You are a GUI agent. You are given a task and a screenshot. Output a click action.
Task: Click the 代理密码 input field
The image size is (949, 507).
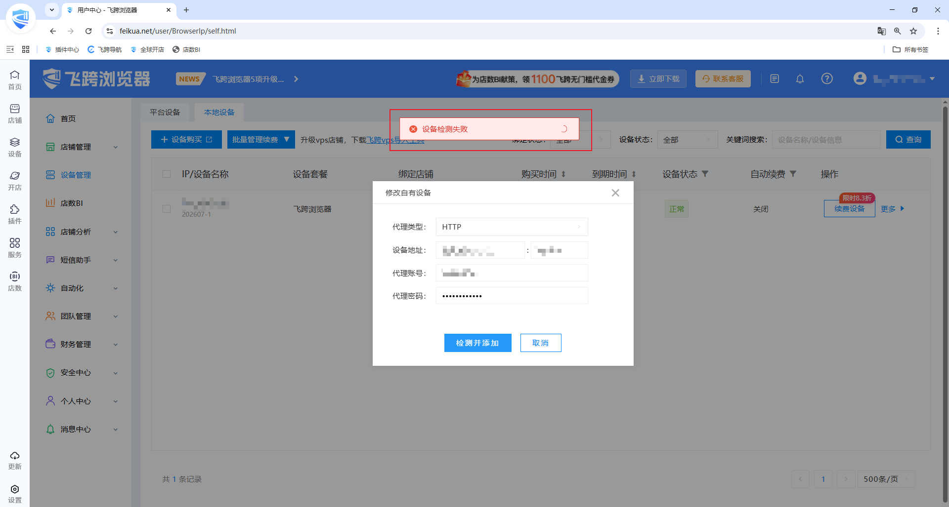pos(512,296)
